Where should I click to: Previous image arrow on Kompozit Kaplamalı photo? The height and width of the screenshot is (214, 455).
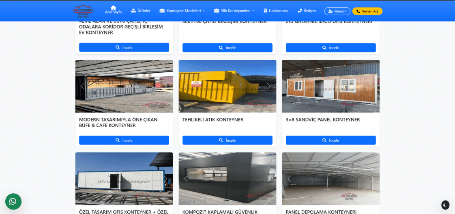(186, 179)
